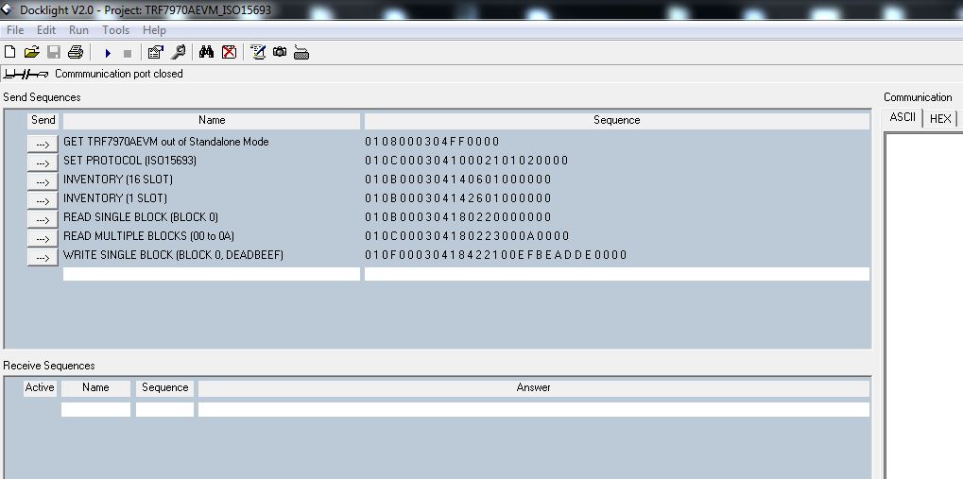Click the Clear communication window icon
The width and height of the screenshot is (963, 479).
coord(229,53)
